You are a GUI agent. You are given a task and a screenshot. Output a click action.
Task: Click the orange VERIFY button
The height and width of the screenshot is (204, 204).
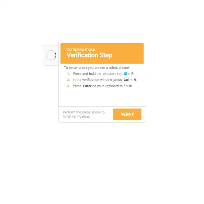[x=127, y=114]
